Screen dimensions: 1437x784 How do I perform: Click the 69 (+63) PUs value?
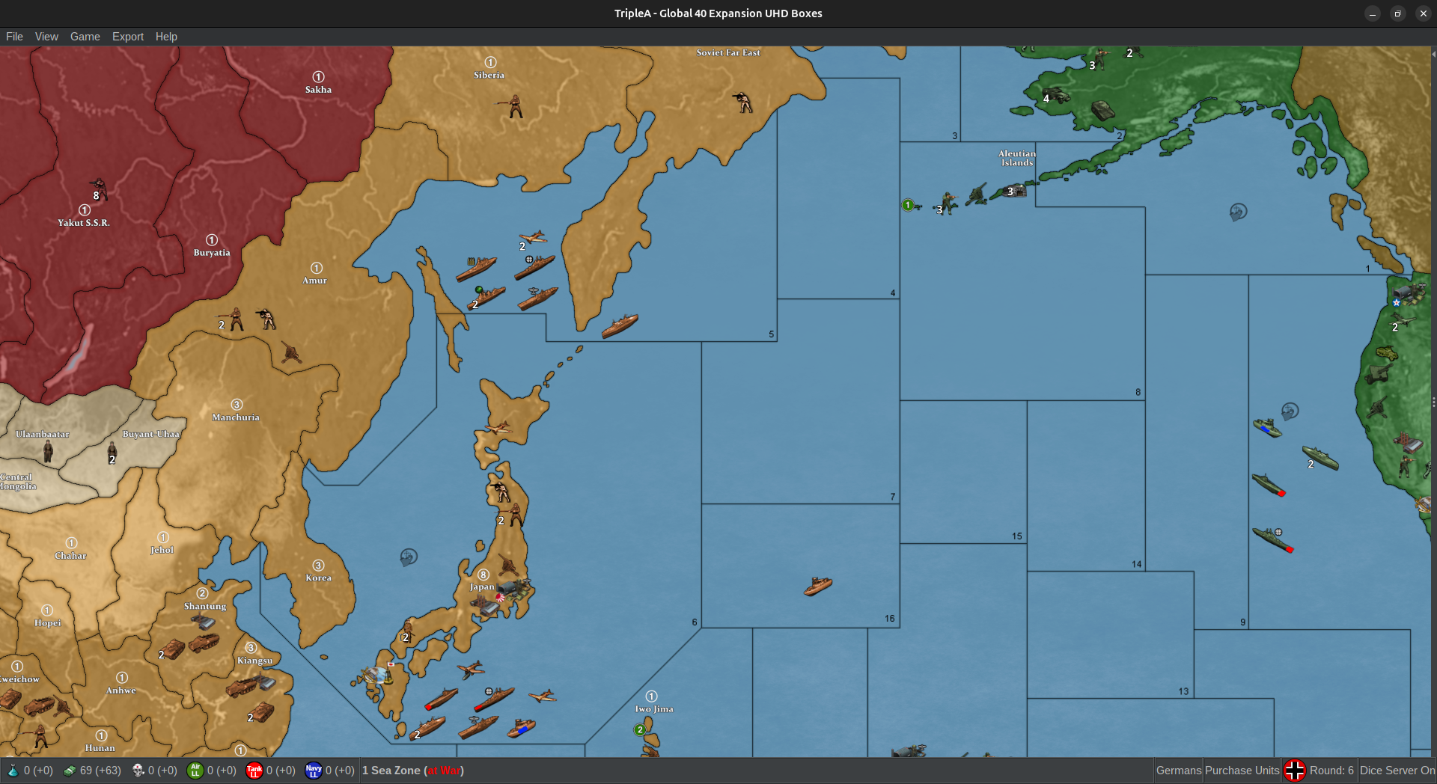100,771
